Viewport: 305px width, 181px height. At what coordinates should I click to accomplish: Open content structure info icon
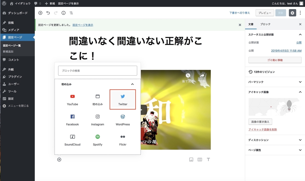[64, 13]
